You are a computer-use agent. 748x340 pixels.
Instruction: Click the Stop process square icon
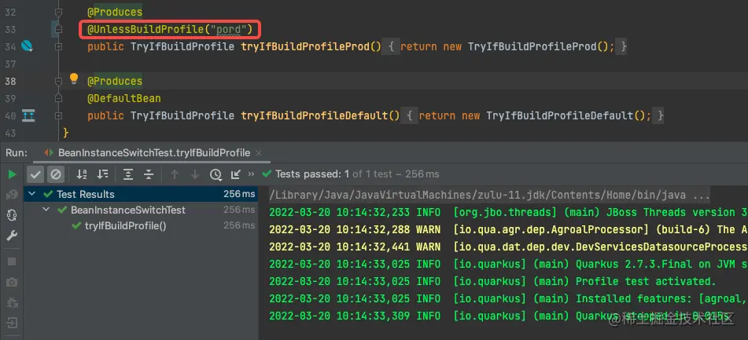coord(12,261)
